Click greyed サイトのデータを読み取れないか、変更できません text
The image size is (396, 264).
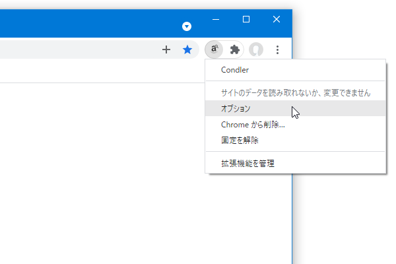296,93
